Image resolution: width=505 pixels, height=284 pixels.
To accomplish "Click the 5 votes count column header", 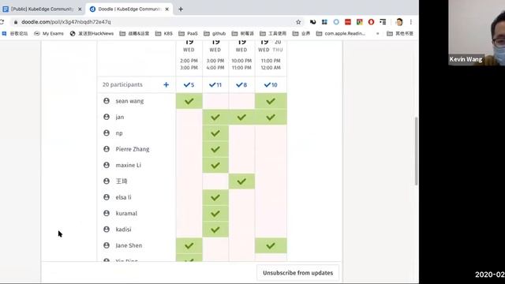I will coord(189,85).
